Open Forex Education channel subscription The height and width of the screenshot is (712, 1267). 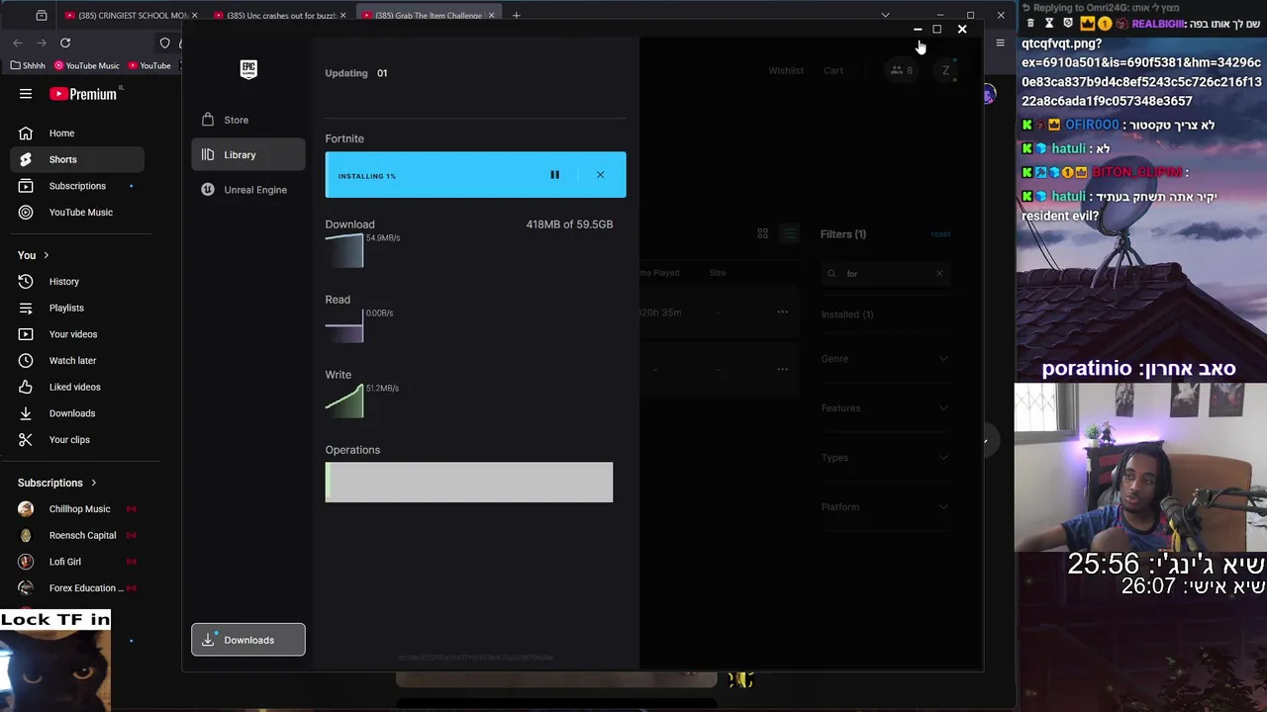(77, 588)
